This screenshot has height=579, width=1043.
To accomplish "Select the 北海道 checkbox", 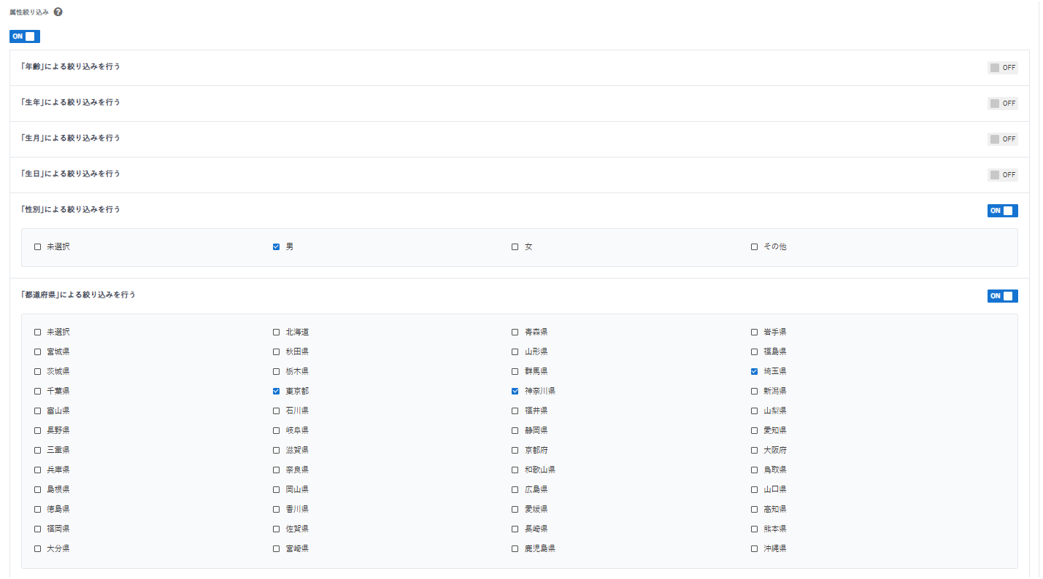I will [x=277, y=333].
